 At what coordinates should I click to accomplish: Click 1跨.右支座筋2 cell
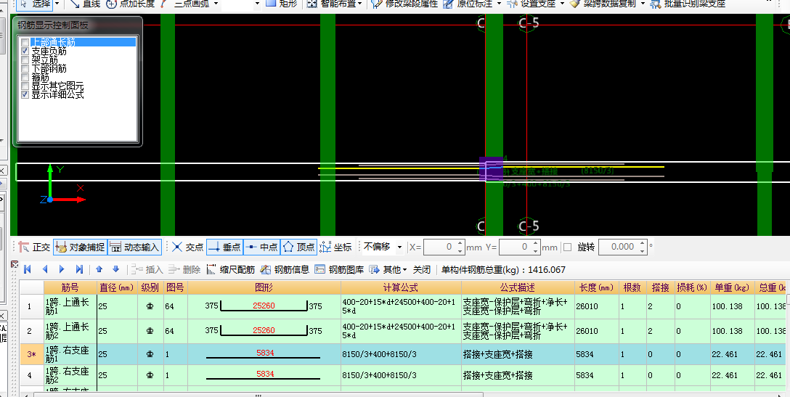[70, 375]
